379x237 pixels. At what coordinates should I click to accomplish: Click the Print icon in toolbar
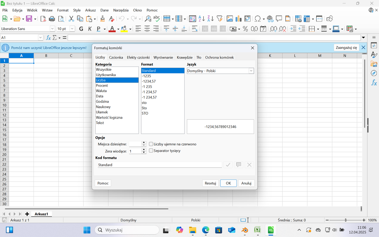[x=52, y=19]
